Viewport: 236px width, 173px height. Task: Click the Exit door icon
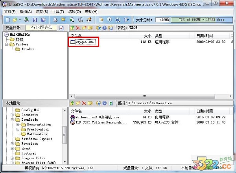(x=126, y=20)
